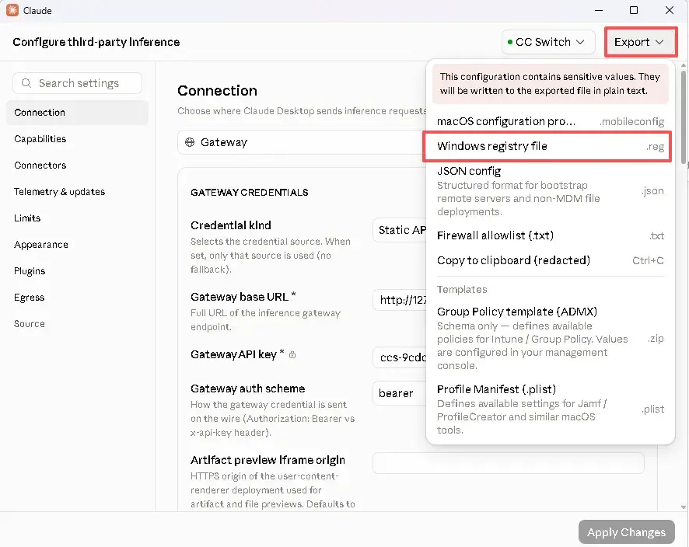Open the Credential kind dropdown
The width and height of the screenshot is (689, 547).
(x=400, y=230)
